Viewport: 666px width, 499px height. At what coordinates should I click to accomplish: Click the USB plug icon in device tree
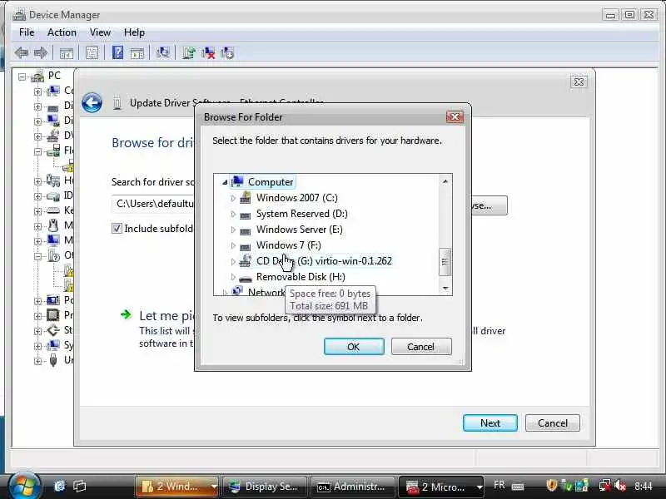53,360
